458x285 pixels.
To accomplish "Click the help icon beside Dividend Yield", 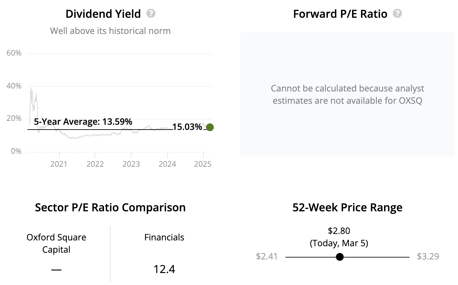I will (x=151, y=14).
